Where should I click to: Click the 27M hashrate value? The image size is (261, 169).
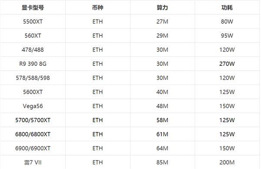click(x=162, y=22)
